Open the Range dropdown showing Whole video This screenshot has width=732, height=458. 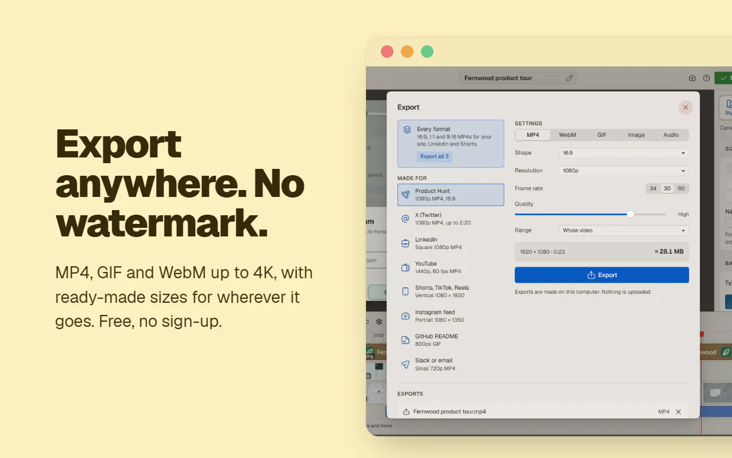pos(624,230)
